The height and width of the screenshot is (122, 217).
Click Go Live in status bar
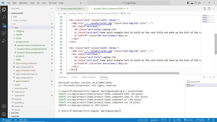(189, 120)
